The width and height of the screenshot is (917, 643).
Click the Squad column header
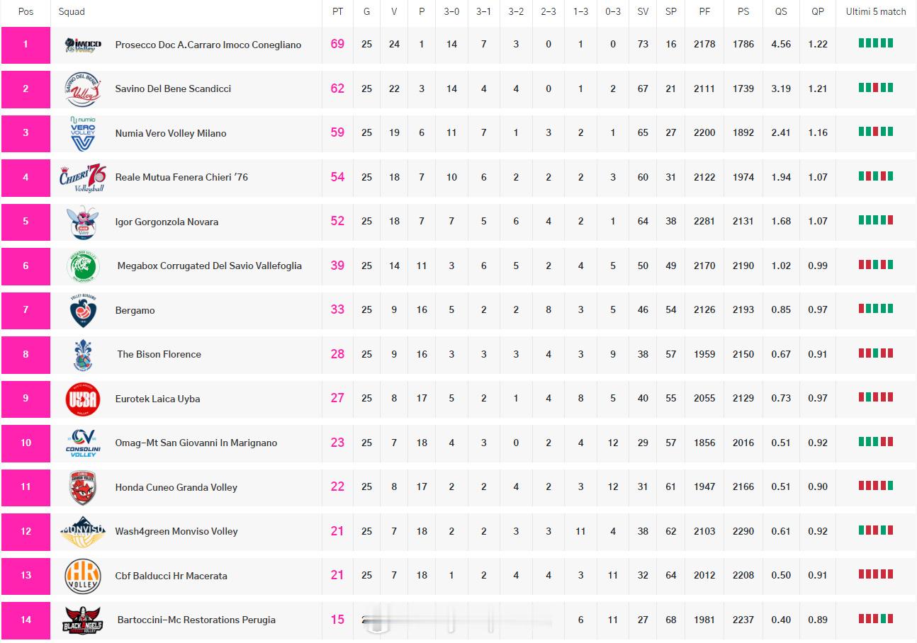(72, 11)
